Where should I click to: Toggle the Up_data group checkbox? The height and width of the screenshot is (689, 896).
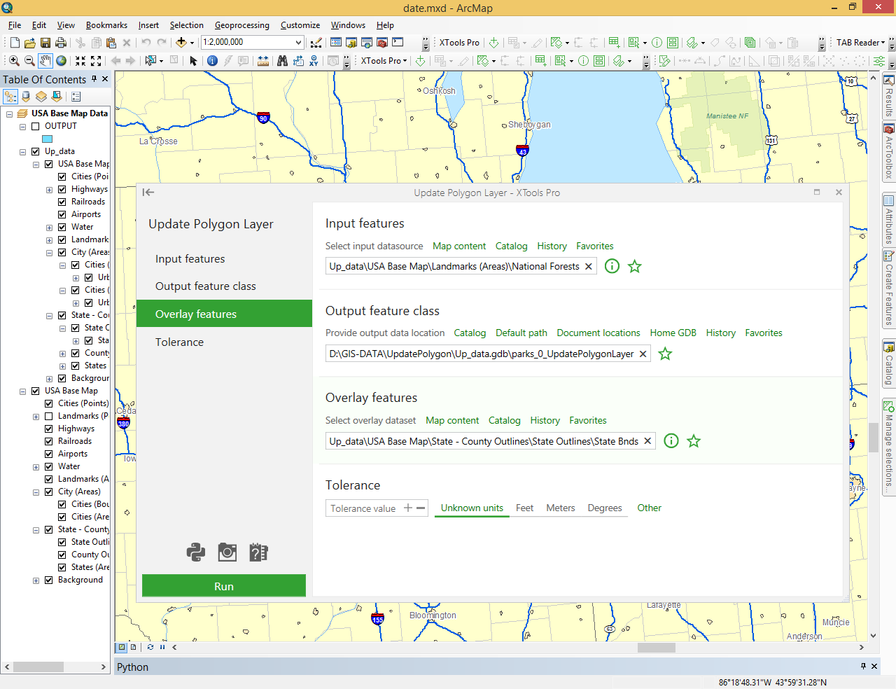(x=35, y=151)
